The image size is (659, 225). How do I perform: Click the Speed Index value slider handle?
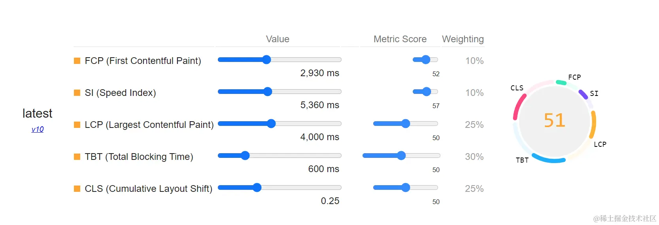(x=268, y=92)
